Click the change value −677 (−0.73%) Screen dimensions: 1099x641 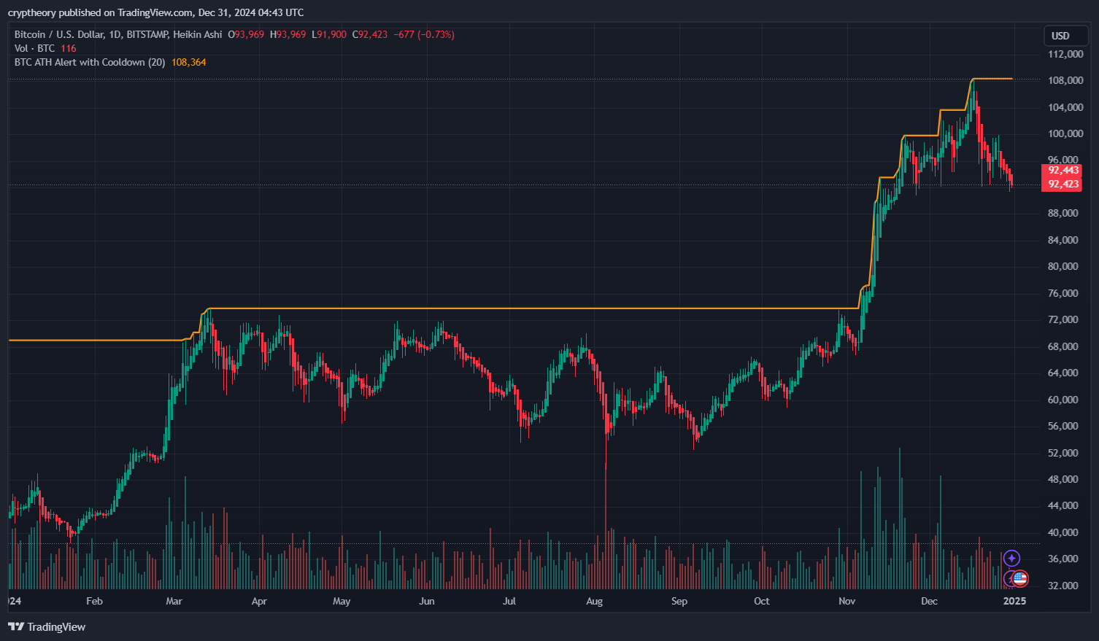pos(424,34)
